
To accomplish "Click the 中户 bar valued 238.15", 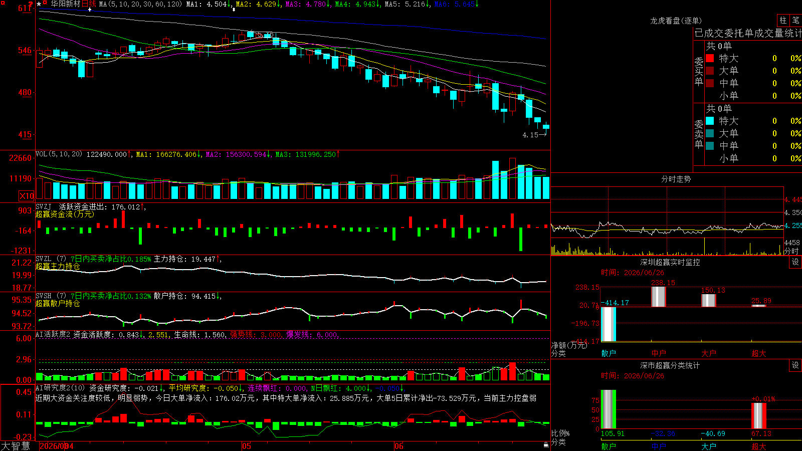I will (x=659, y=297).
